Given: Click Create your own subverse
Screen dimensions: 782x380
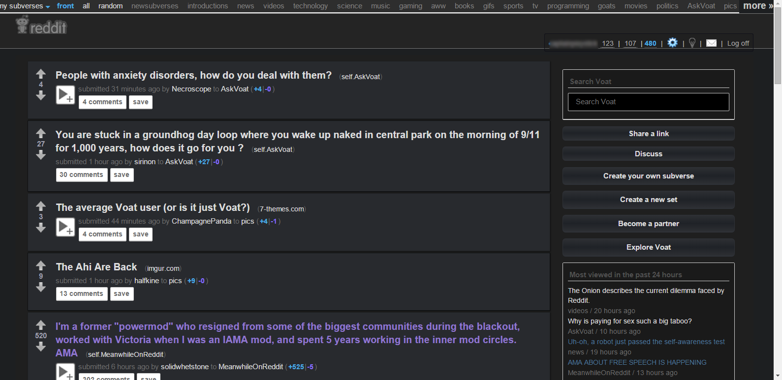Looking at the screenshot, I should coord(649,176).
